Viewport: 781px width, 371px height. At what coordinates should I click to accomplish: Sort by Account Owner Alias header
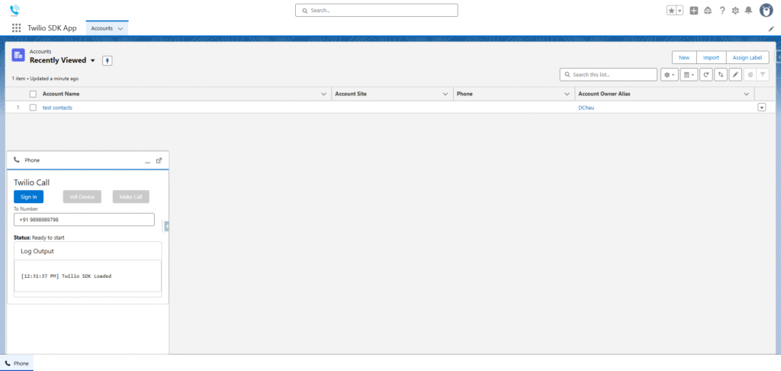[x=605, y=94]
